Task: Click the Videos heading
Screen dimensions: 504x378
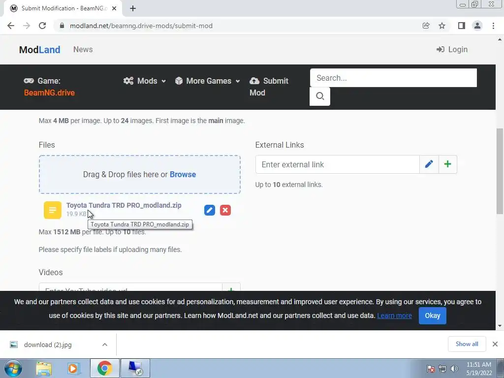Action: (51, 272)
